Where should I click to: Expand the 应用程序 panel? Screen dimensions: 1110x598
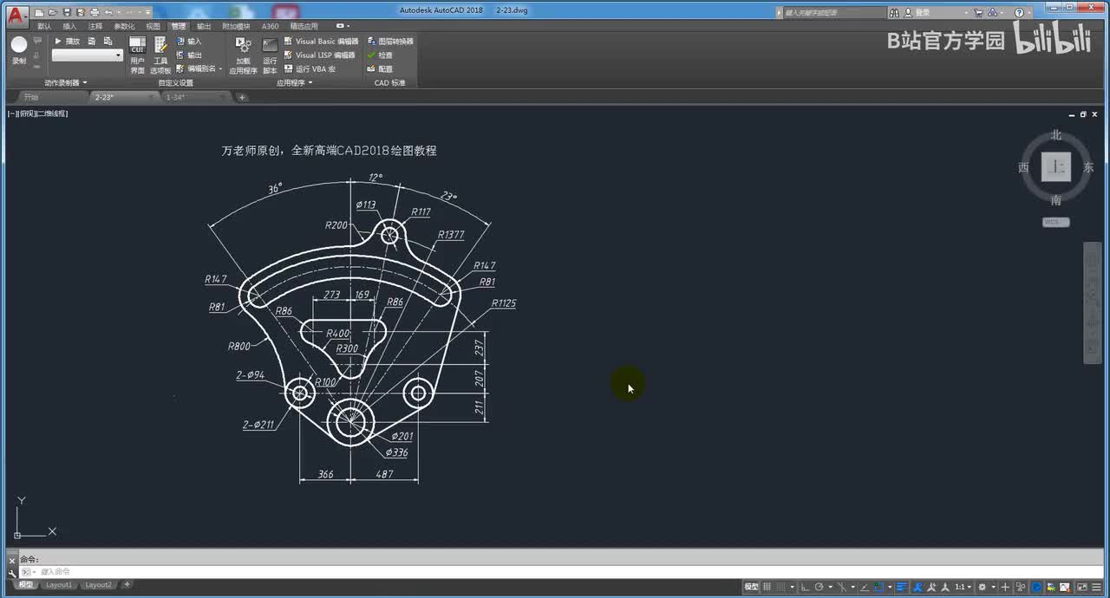[x=295, y=83]
